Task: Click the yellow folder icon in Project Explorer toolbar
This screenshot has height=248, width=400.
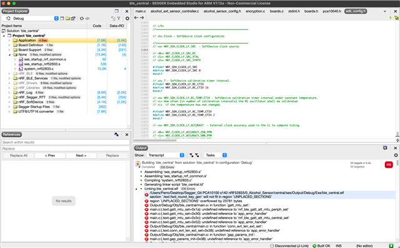Action: tap(67, 18)
